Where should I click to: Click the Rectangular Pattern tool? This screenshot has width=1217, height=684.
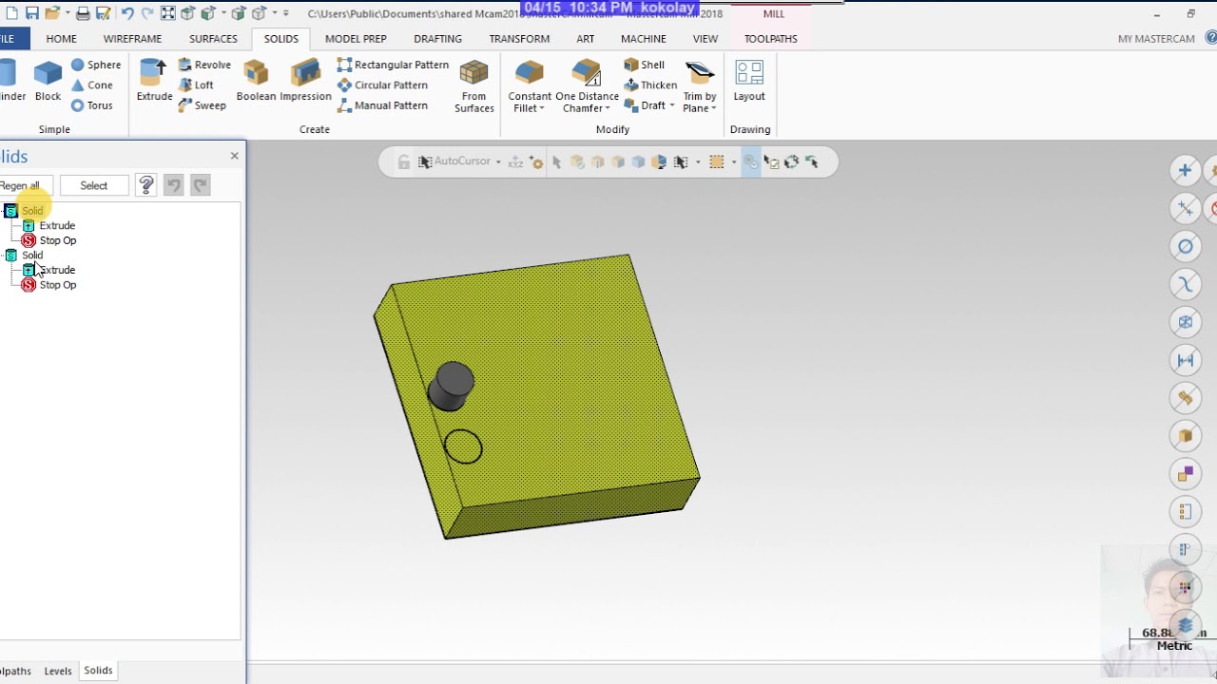393,65
